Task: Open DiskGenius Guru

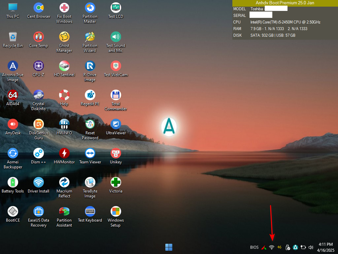Action: coord(39,130)
